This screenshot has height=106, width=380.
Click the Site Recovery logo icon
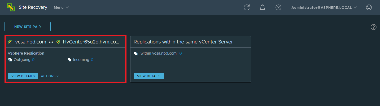(x=11, y=7)
